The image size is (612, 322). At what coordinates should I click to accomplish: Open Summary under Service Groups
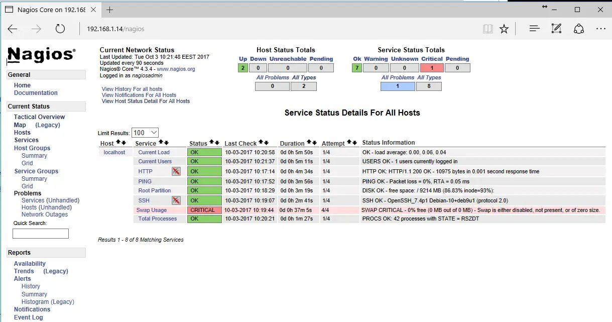(x=34, y=179)
